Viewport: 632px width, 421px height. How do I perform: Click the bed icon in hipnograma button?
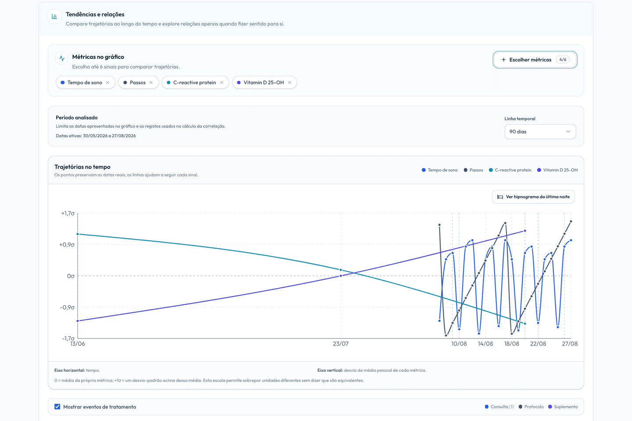[500, 197]
